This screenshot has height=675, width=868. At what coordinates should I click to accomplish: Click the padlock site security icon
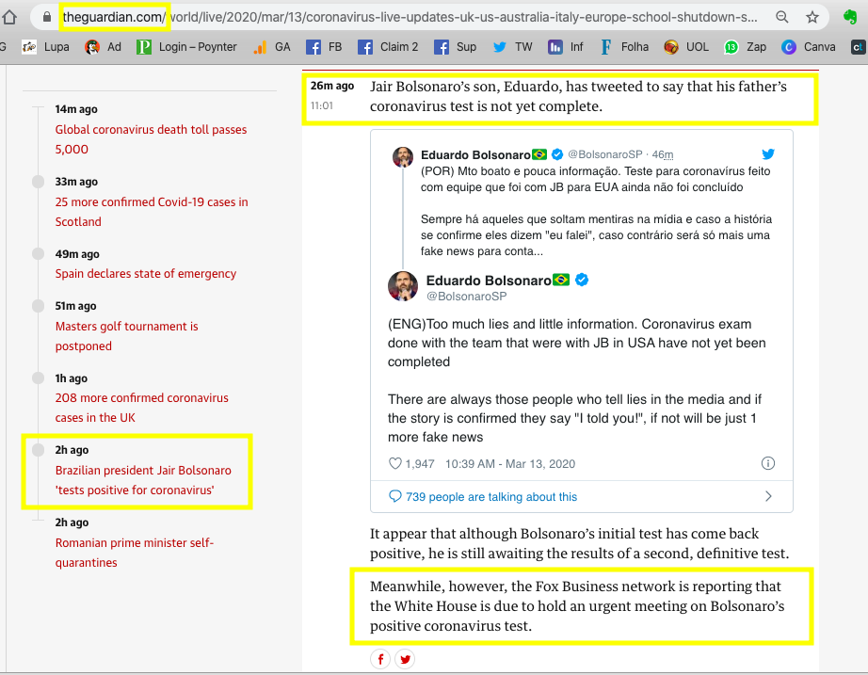pos(46,17)
